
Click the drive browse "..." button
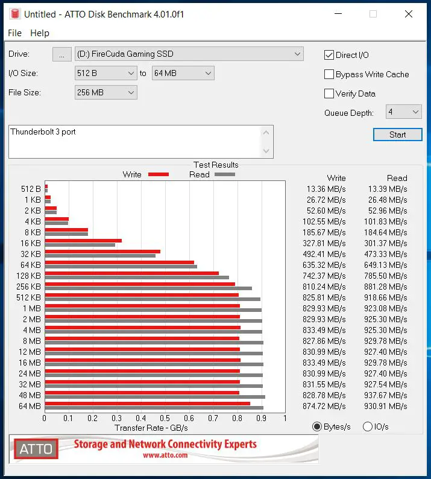coord(62,54)
